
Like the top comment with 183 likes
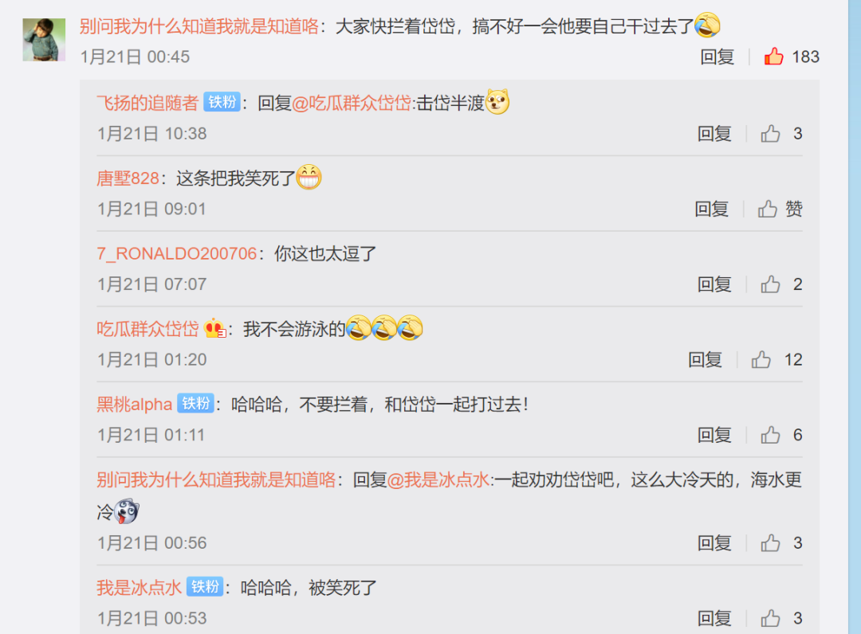(x=773, y=57)
